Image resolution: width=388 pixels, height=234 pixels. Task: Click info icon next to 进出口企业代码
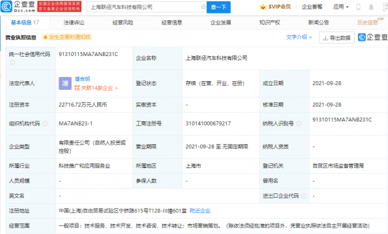point(304,196)
